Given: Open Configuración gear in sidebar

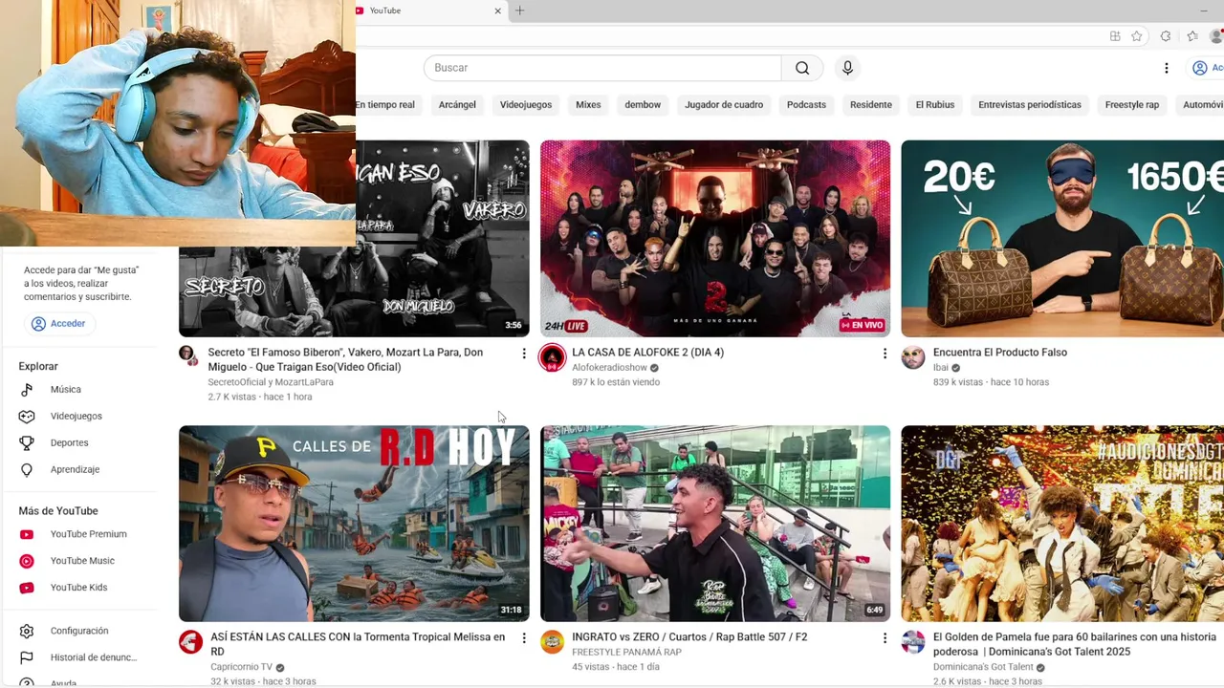Looking at the screenshot, I should [78, 631].
